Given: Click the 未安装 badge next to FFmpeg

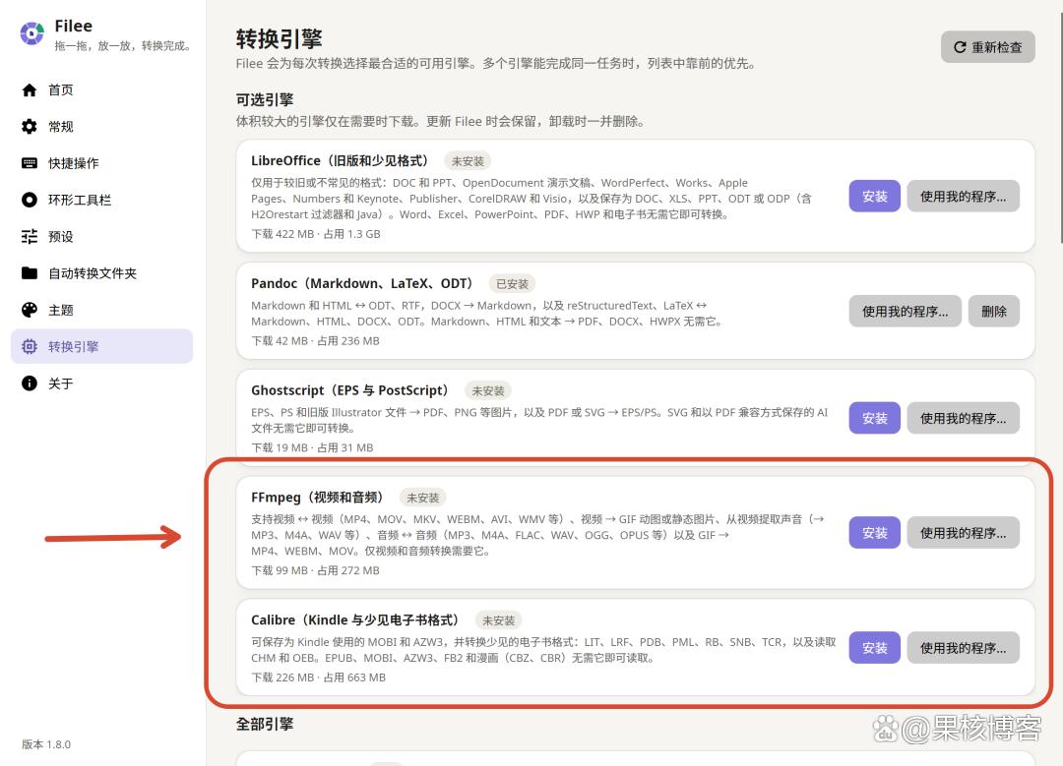Looking at the screenshot, I should click(x=422, y=498).
